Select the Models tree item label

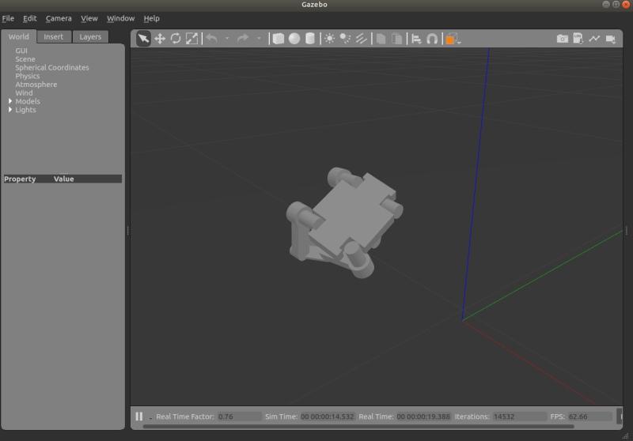coord(28,102)
